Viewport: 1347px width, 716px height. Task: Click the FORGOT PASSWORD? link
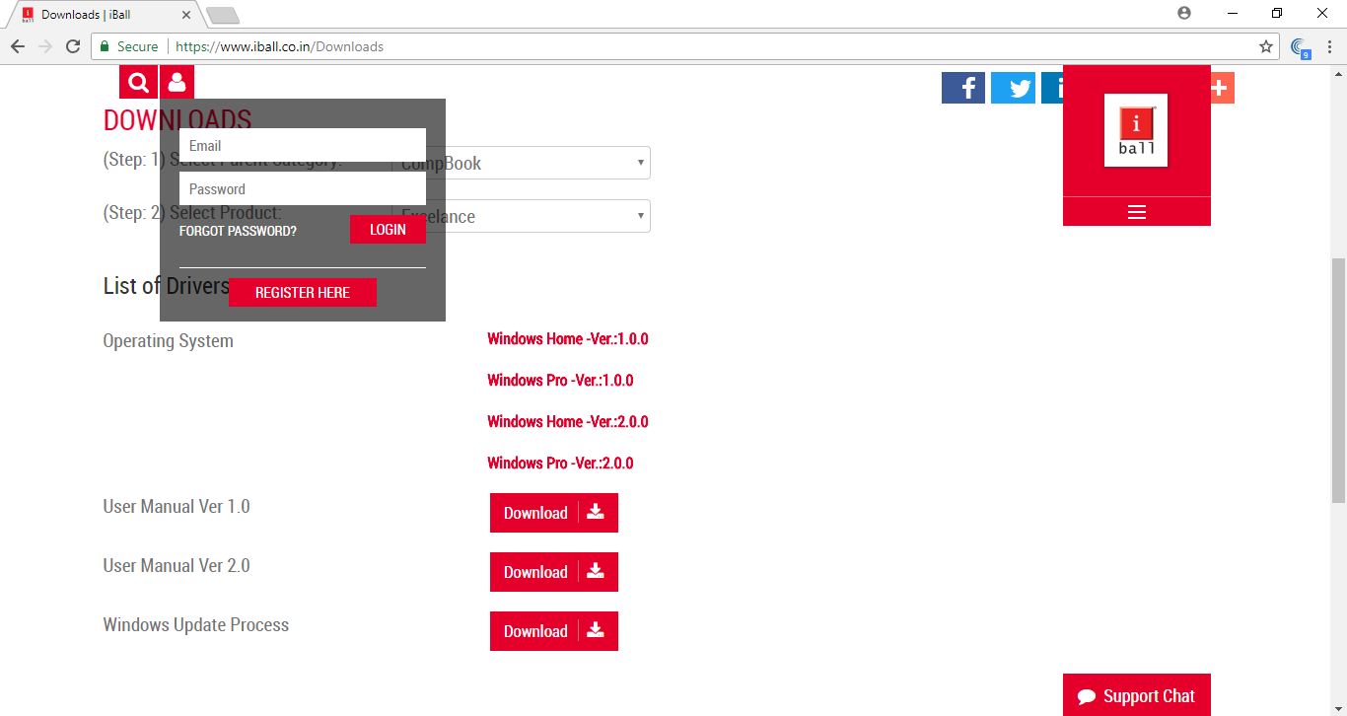(238, 231)
